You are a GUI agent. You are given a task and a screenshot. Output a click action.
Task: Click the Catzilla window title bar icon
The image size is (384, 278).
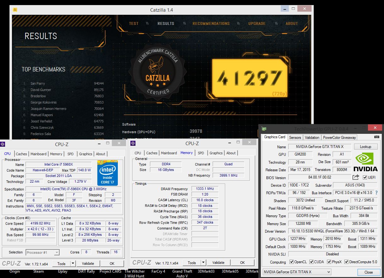coord(15,9)
